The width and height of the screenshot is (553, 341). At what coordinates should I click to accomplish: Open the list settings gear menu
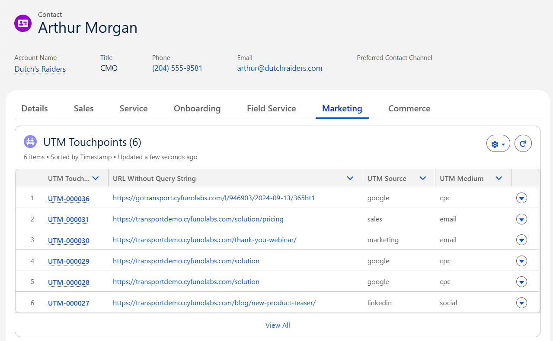click(498, 144)
